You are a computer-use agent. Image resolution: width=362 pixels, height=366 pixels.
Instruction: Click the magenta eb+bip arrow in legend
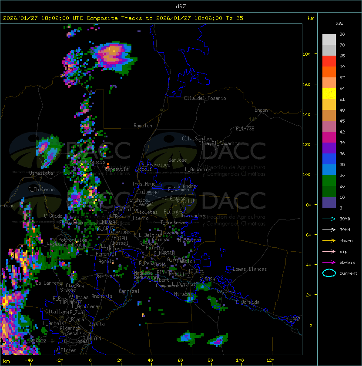pos(329,263)
